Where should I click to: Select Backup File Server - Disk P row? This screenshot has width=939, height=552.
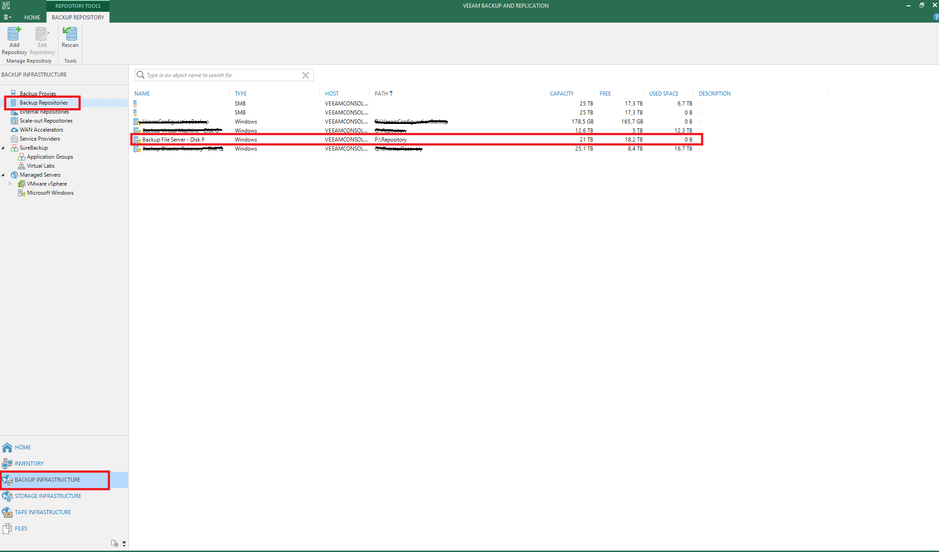pos(417,140)
